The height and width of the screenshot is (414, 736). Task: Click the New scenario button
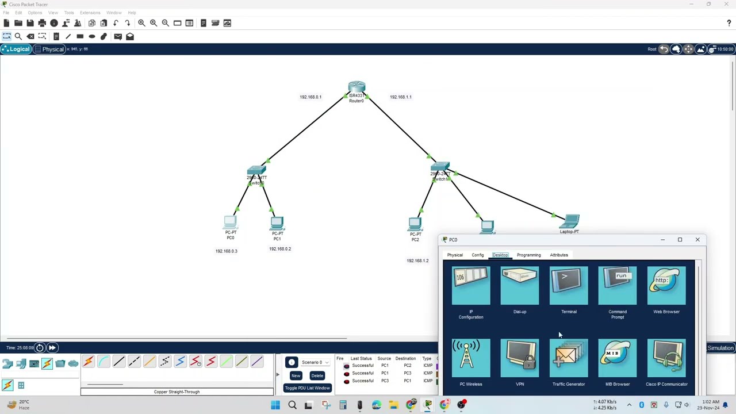point(296,375)
